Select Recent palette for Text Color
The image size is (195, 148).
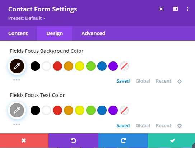pos(163,125)
